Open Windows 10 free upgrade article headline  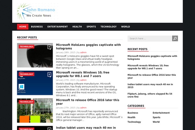tap(83, 74)
